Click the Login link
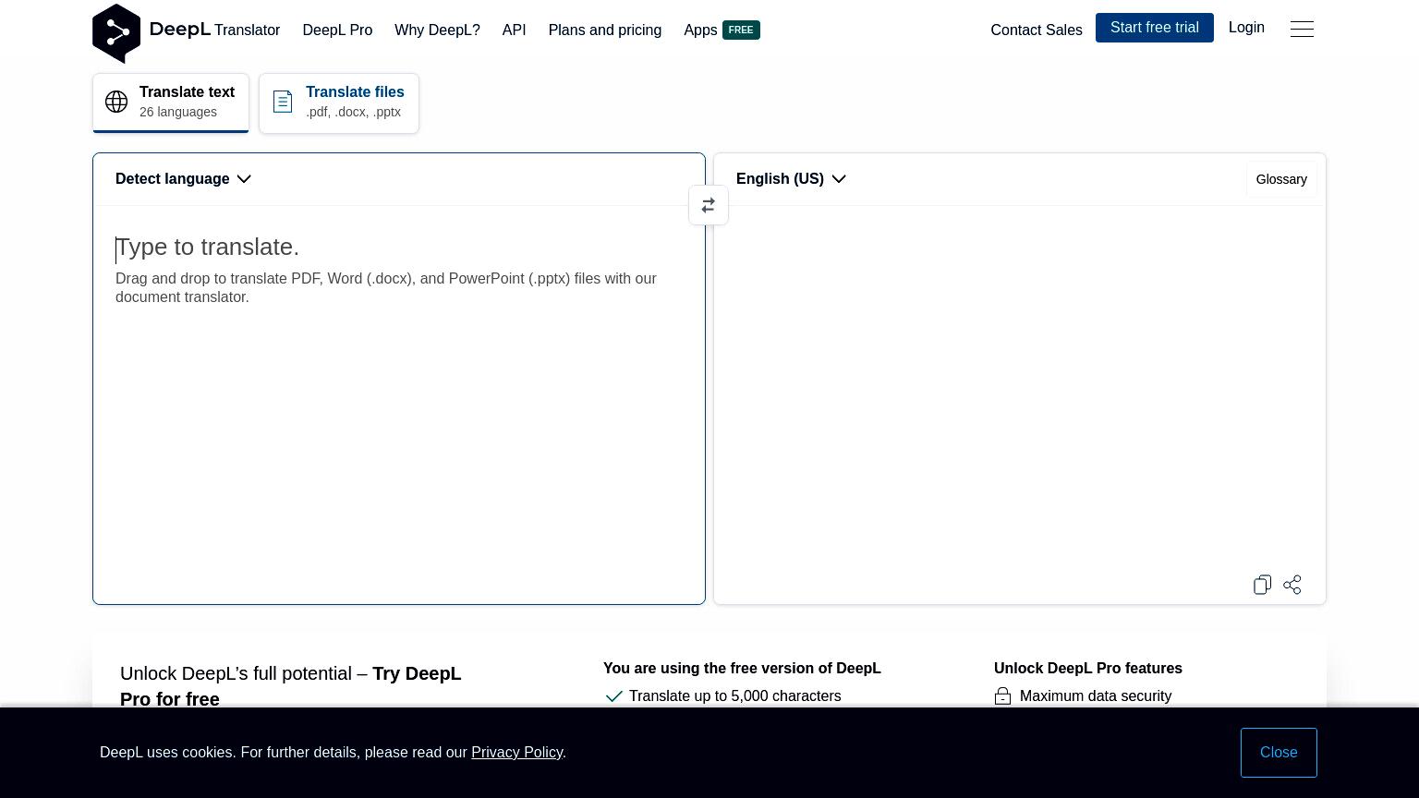 point(1246,28)
